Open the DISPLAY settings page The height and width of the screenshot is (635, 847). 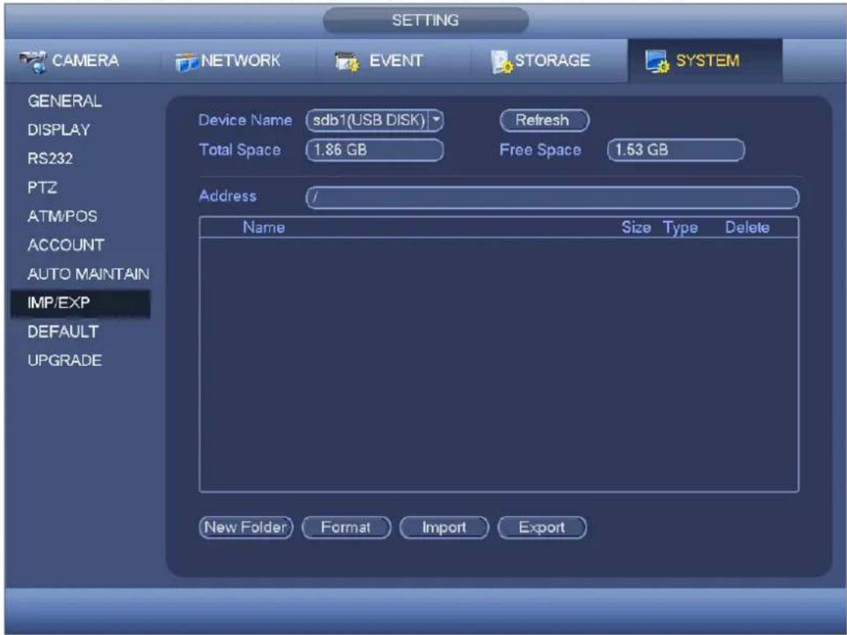(x=59, y=130)
